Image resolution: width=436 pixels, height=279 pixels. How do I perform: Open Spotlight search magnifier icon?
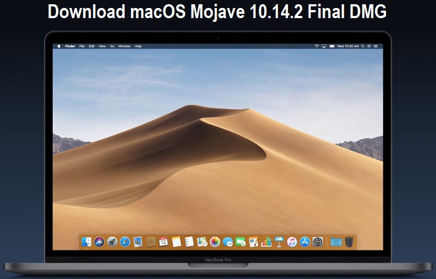(x=363, y=46)
